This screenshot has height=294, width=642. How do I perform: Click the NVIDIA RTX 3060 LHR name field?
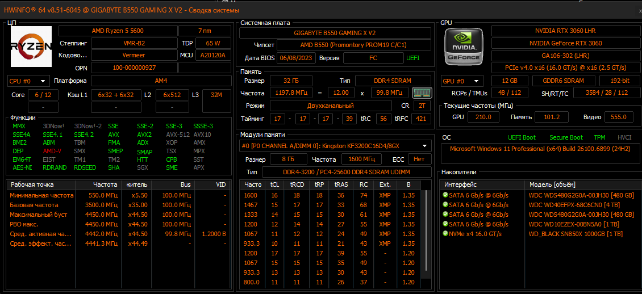pos(565,31)
